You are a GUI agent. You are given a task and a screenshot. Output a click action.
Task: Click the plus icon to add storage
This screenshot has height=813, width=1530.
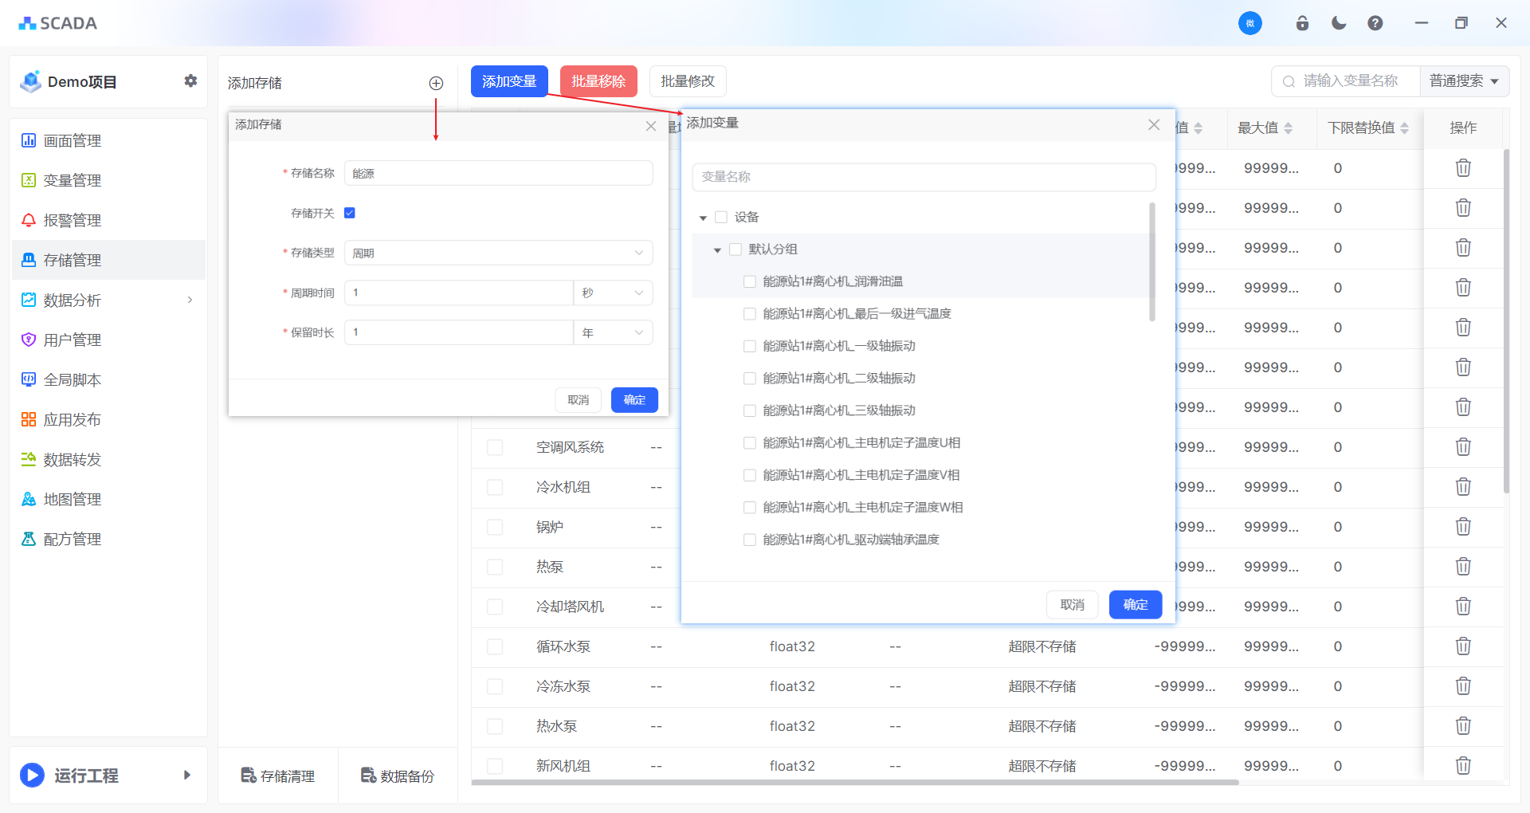point(436,83)
